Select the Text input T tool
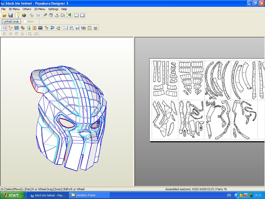 coord(34,28)
